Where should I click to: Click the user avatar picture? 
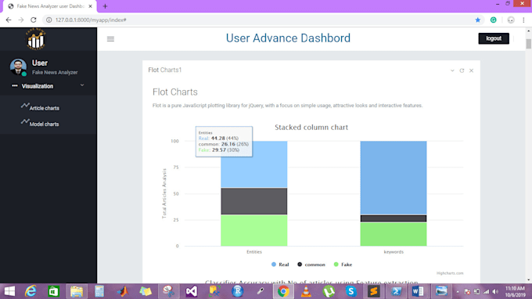[x=18, y=67]
